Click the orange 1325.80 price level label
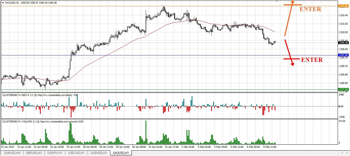Screen dimensions: 350x156 pos(343,6)
